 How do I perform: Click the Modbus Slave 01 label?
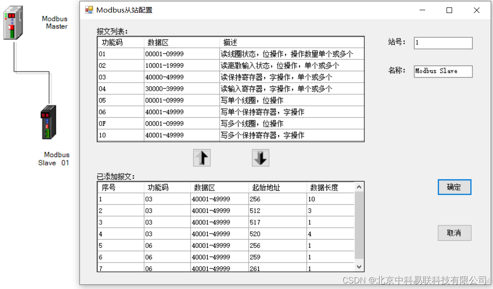tap(54, 159)
